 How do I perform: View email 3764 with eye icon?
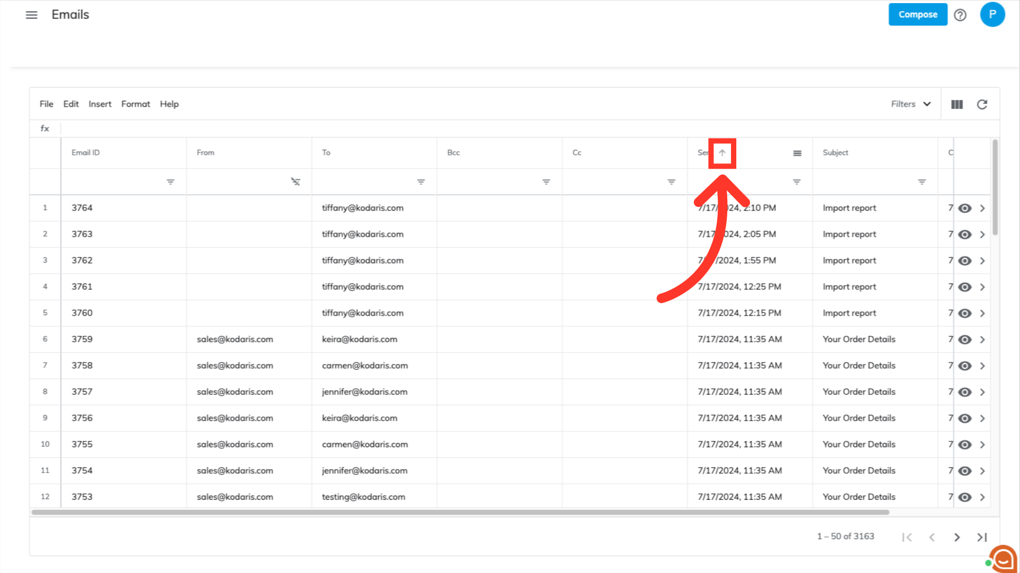click(x=965, y=209)
